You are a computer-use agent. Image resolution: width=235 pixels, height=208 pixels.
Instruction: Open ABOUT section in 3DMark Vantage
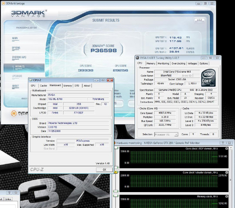pyautogui.click(x=16, y=86)
